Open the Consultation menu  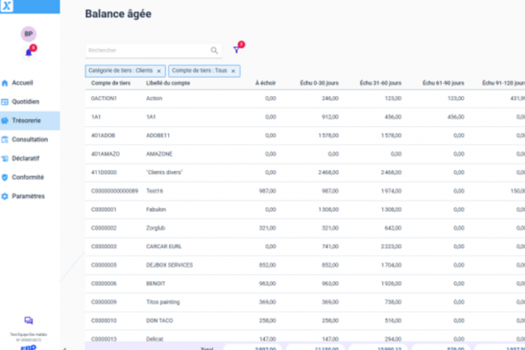(30, 139)
